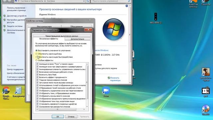213x120 pixels.
Task: Open the Calculator desktop shortcut
Action: click(18, 92)
